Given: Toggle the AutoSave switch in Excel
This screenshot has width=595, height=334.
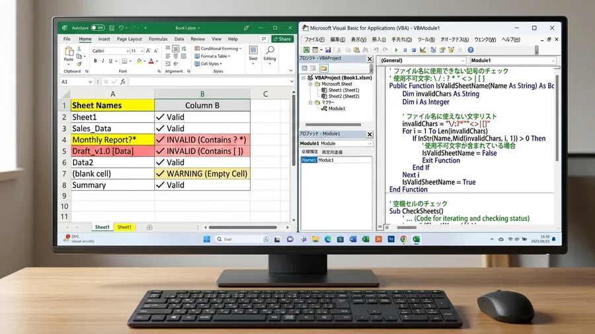Looking at the screenshot, I should click(98, 28).
